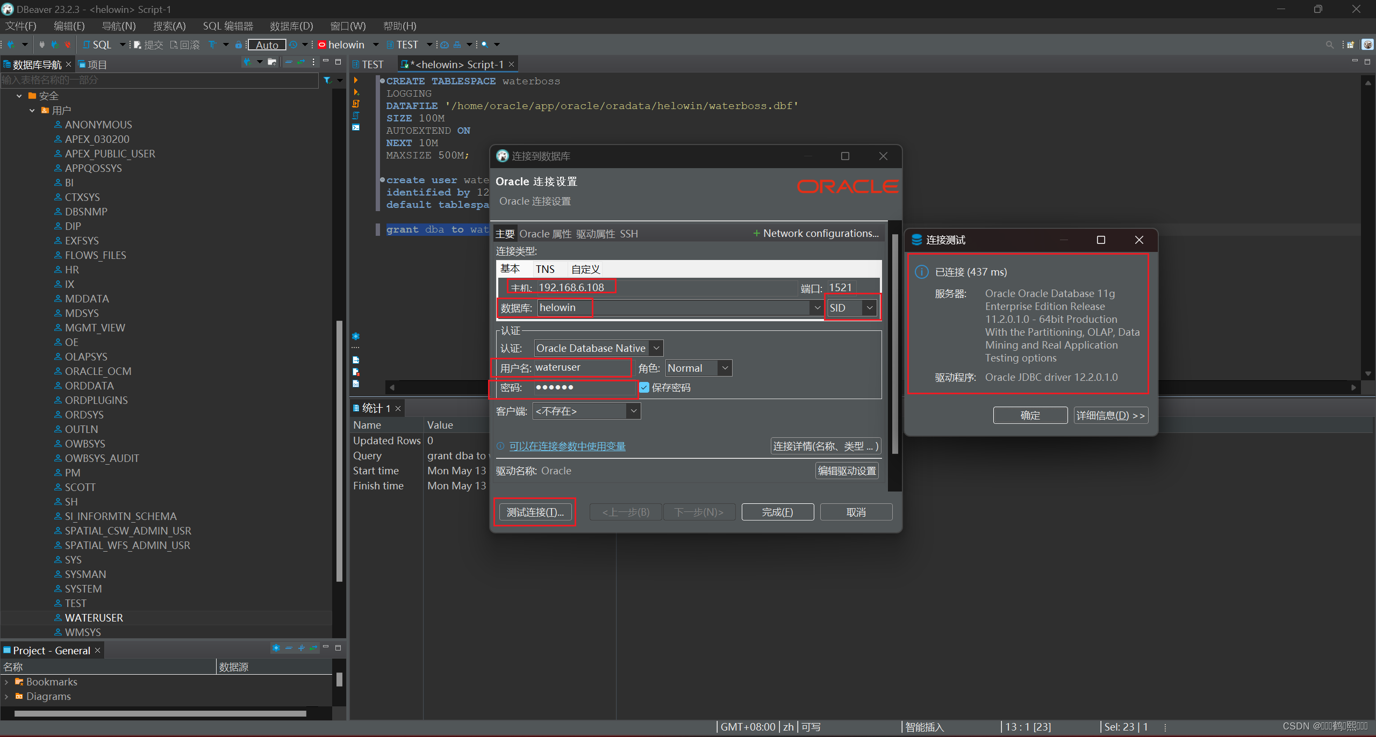1376x737 pixels.
Task: Open the 文件(F) menu
Action: pyautogui.click(x=21, y=26)
